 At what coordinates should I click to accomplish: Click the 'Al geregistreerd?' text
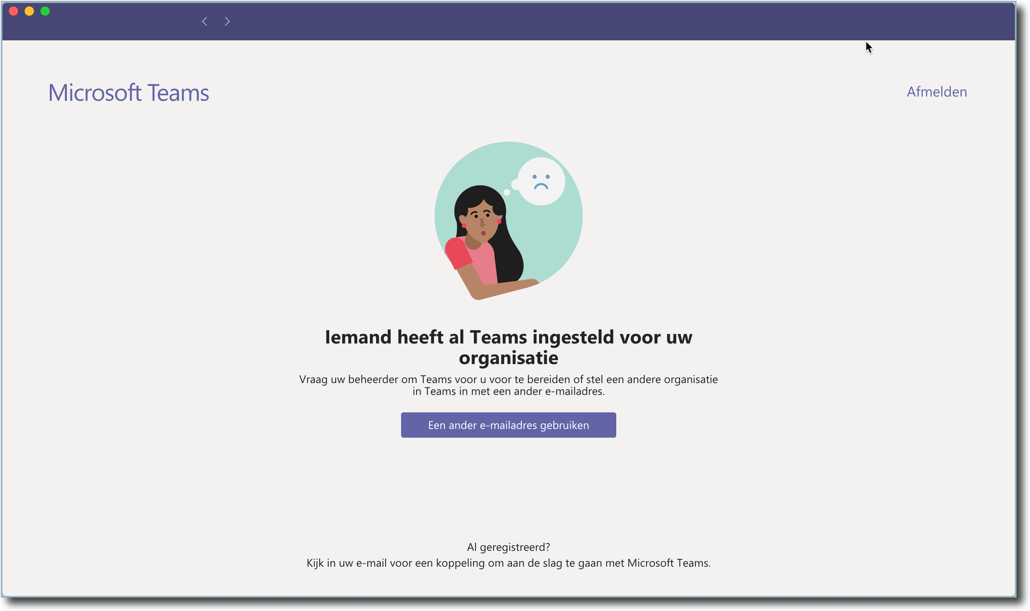pyautogui.click(x=508, y=547)
